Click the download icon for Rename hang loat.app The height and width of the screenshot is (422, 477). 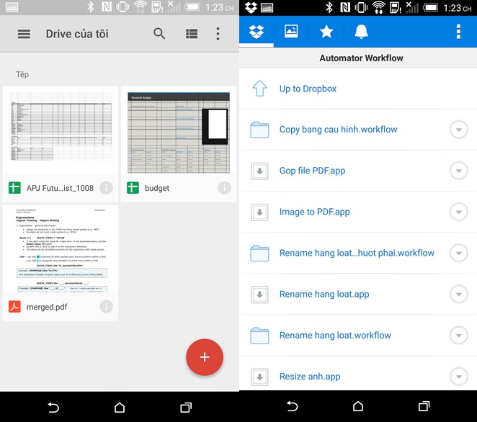click(x=259, y=295)
